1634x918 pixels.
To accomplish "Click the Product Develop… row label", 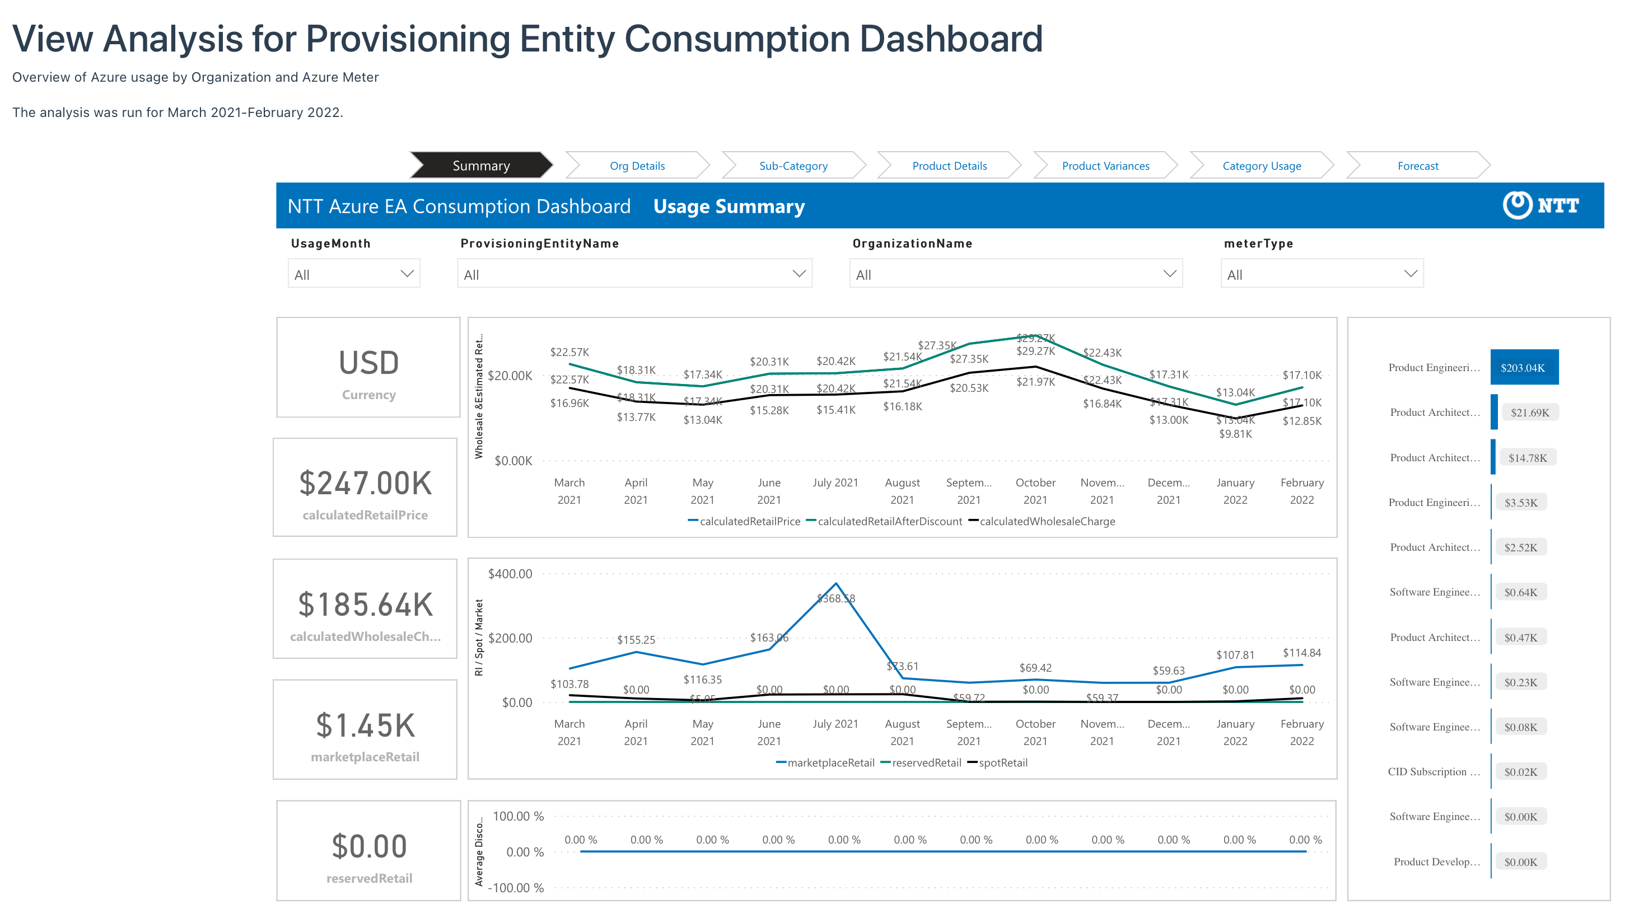I will 1437,861.
